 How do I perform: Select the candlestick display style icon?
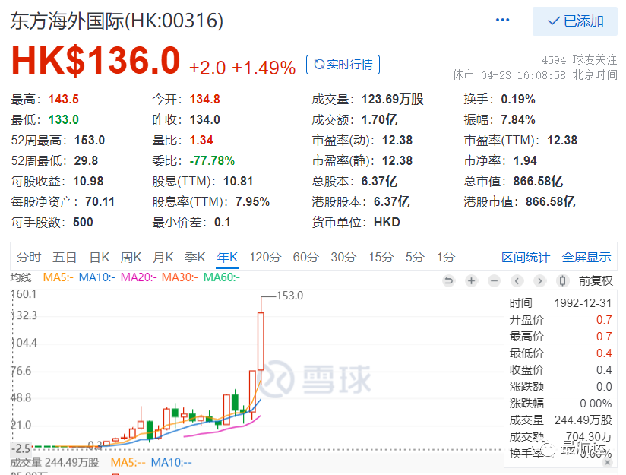562,280
